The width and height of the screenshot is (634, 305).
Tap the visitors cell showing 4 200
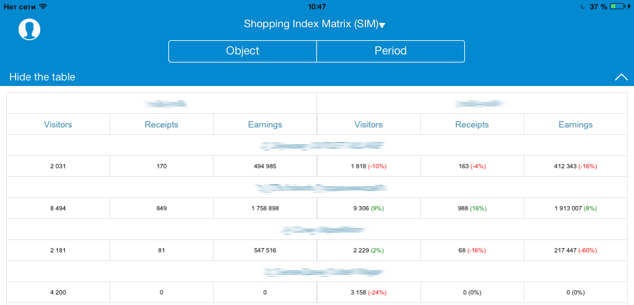(58, 293)
